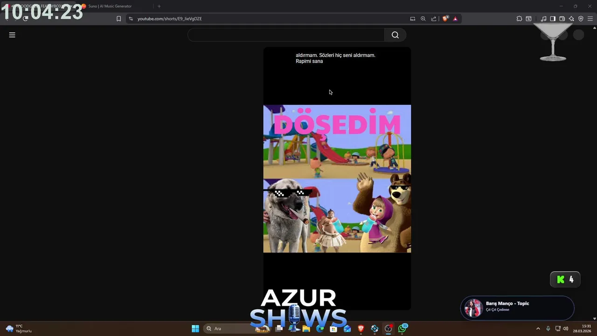Open the network icon in the system tray
The height and width of the screenshot is (336, 597).
tap(558, 329)
